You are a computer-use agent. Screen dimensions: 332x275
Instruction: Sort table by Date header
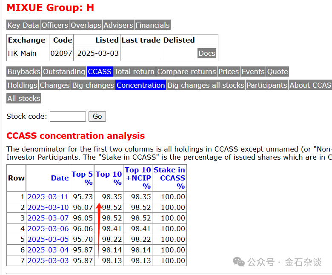pos(60,178)
